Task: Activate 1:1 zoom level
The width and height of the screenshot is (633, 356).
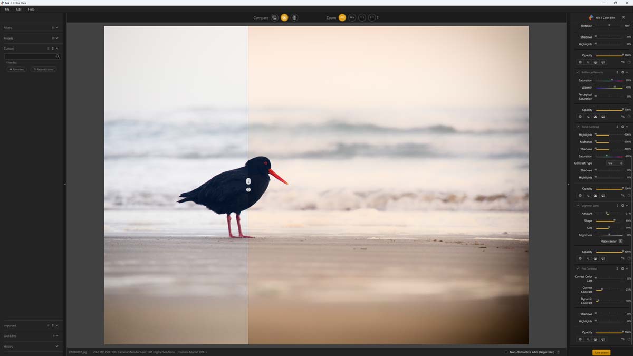Action: point(362,17)
